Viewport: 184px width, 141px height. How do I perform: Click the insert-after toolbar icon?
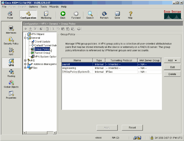(35, 29)
